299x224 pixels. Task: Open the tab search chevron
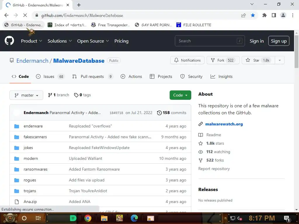[x=252, y=4]
